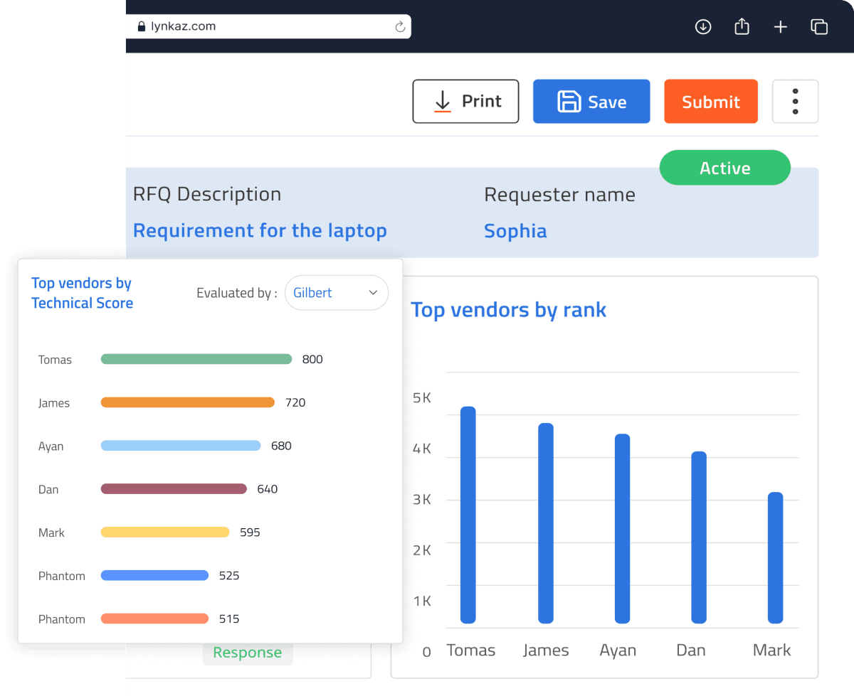Click the James label in score list
The width and height of the screenshot is (854, 696).
click(x=54, y=403)
